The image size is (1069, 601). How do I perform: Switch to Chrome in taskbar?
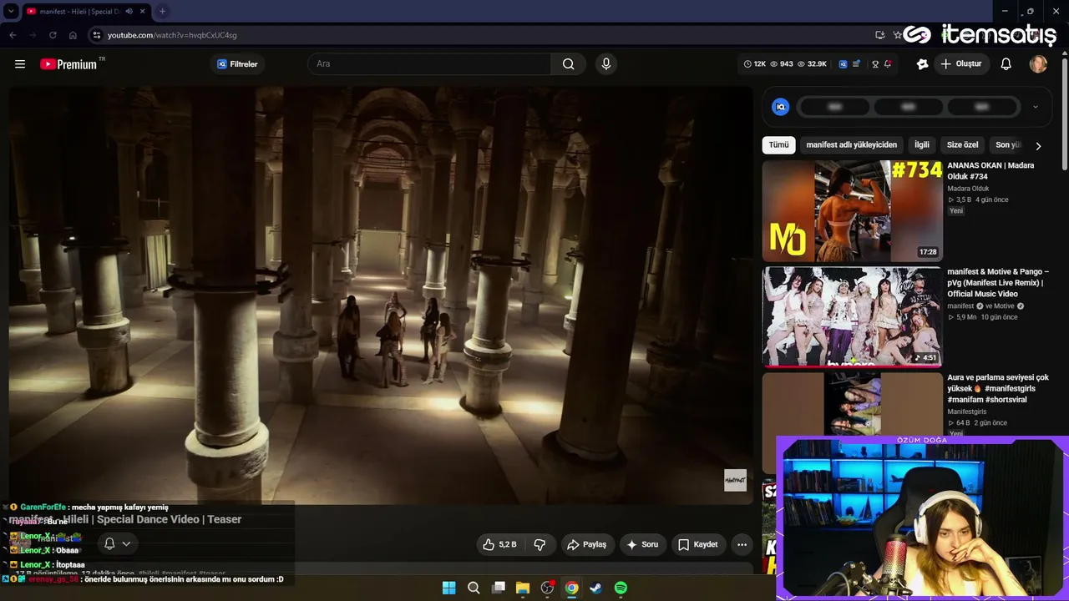coord(571,588)
